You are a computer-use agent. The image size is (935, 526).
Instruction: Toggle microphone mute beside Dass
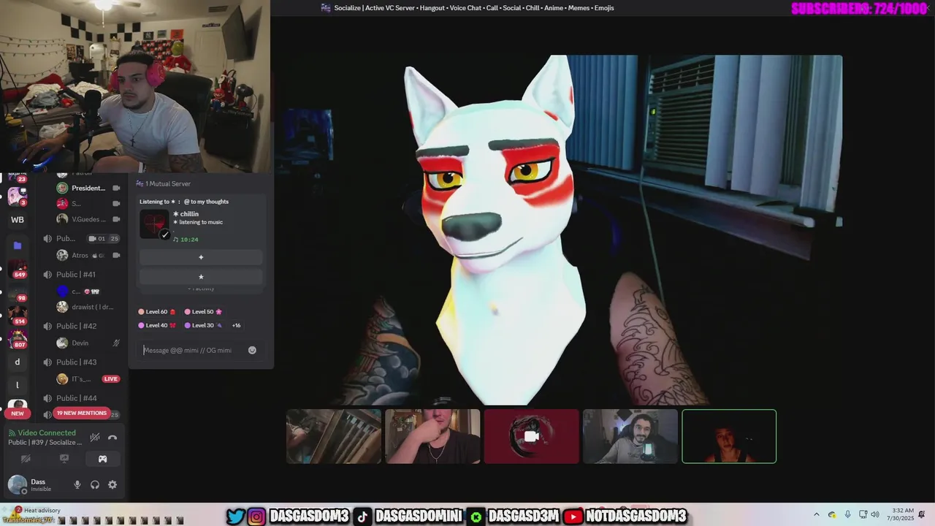point(77,484)
